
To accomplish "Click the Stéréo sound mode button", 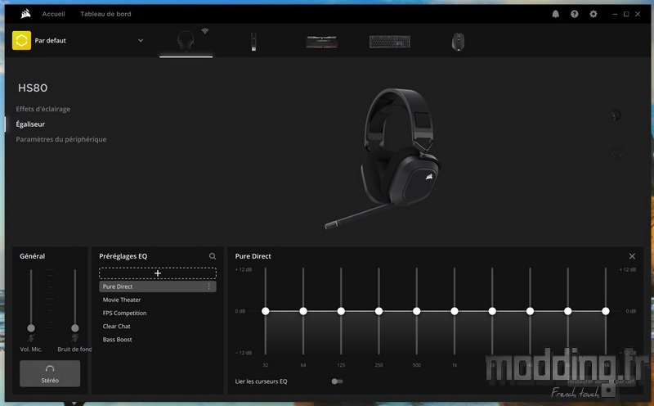I will [x=50, y=373].
